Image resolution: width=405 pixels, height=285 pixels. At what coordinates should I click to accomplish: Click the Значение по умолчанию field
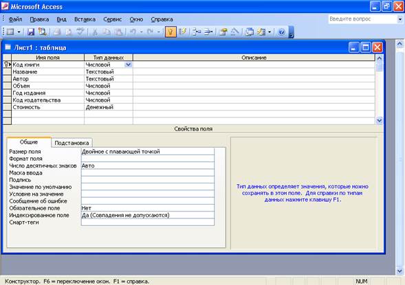click(x=147, y=187)
